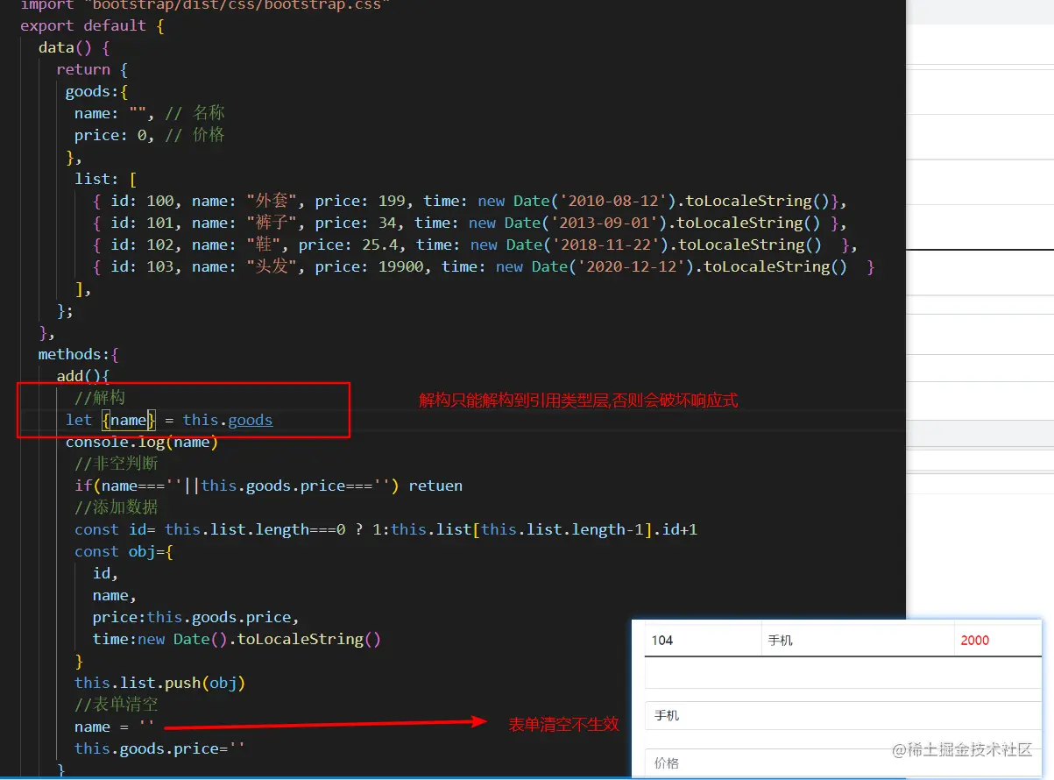
Task: Select table cell "104" in preview
Action: [662, 641]
